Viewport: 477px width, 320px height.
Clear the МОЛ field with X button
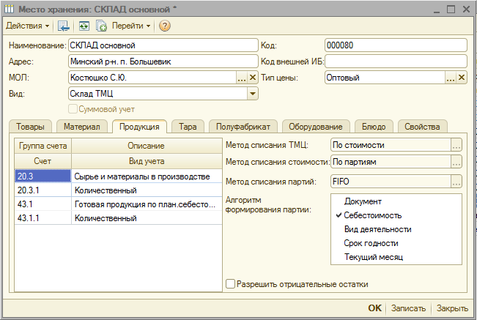pyautogui.click(x=254, y=78)
